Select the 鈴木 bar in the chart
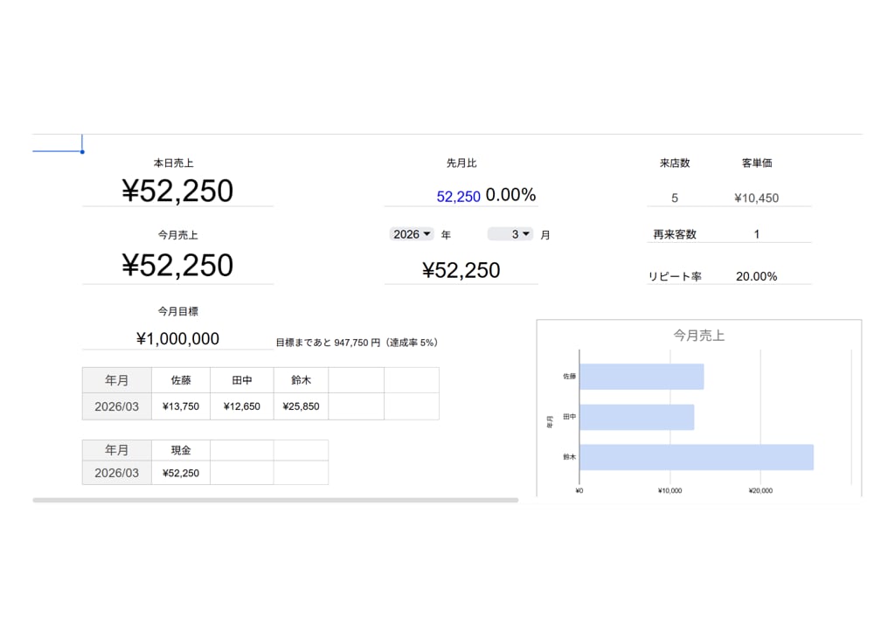The image size is (895, 638). point(697,457)
